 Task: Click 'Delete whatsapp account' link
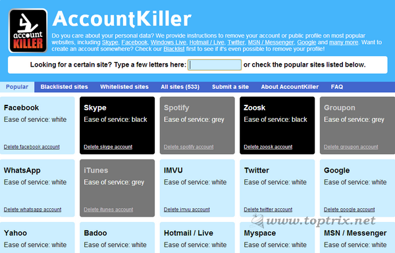[x=32, y=210]
